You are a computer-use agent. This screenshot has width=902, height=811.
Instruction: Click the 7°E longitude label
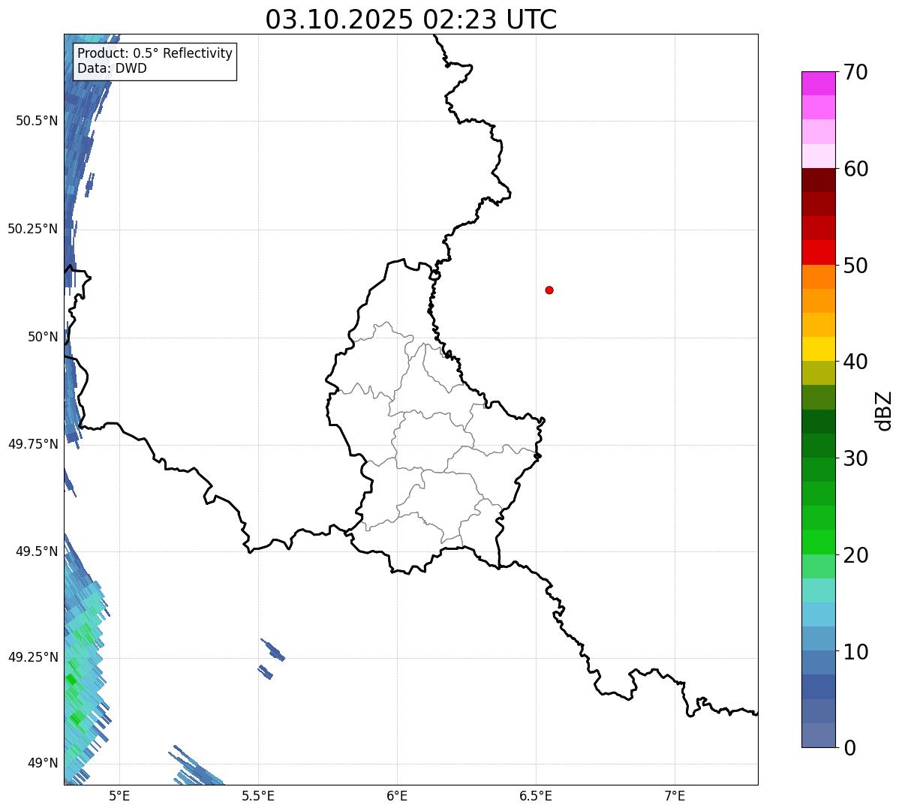pos(675,795)
